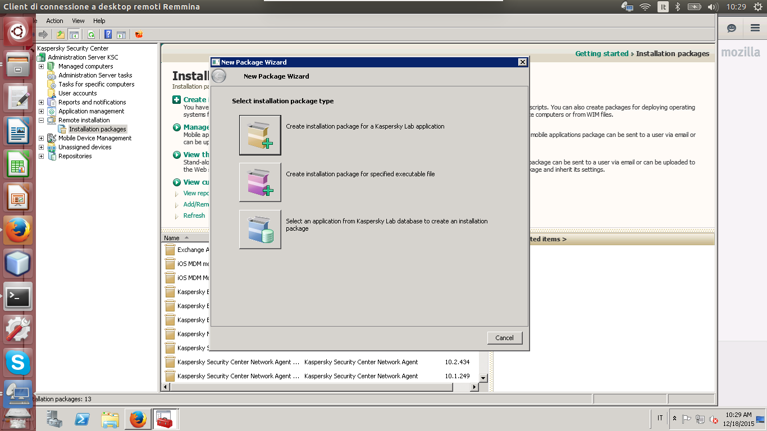Select Network Agent version 10.2.434 row
The height and width of the screenshot is (431, 767).
point(320,362)
